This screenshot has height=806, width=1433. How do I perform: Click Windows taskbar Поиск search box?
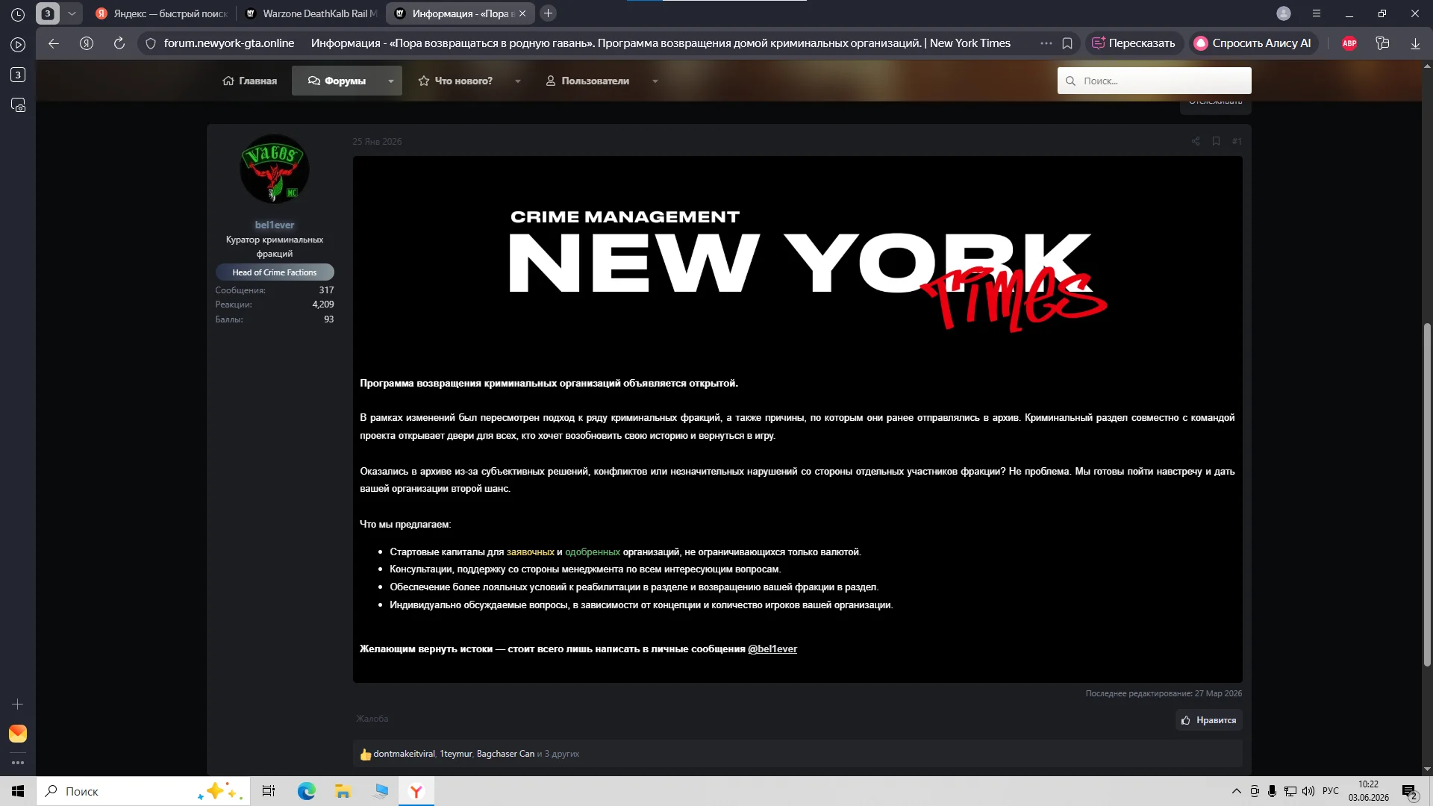point(143,791)
